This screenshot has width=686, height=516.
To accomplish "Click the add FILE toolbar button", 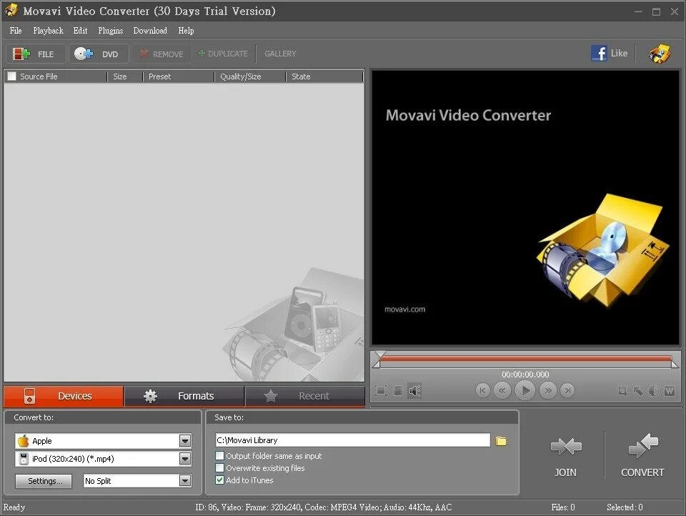I will click(x=36, y=54).
